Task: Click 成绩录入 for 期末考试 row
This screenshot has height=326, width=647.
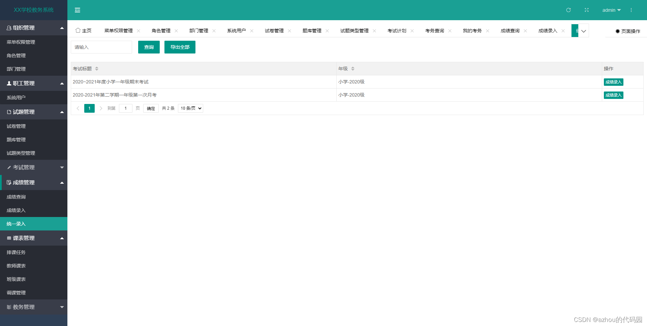Action: [x=613, y=82]
